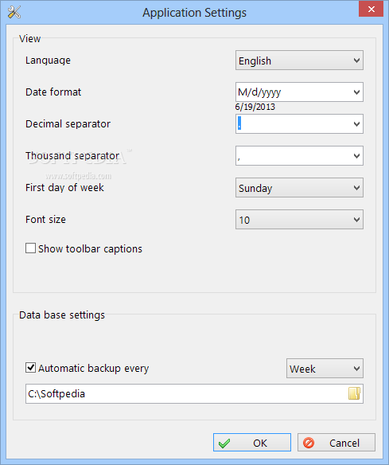Click the folder browse icon for backup path

[354, 393]
